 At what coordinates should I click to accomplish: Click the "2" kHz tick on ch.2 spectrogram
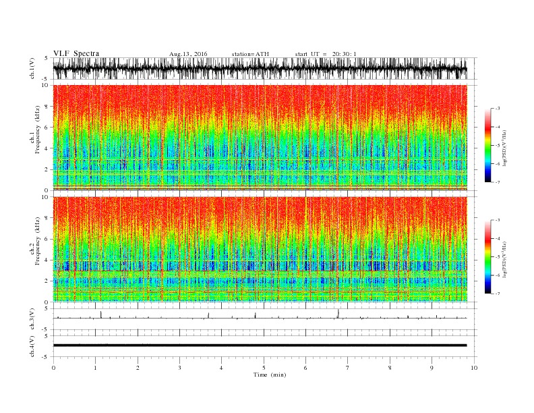(x=47, y=281)
